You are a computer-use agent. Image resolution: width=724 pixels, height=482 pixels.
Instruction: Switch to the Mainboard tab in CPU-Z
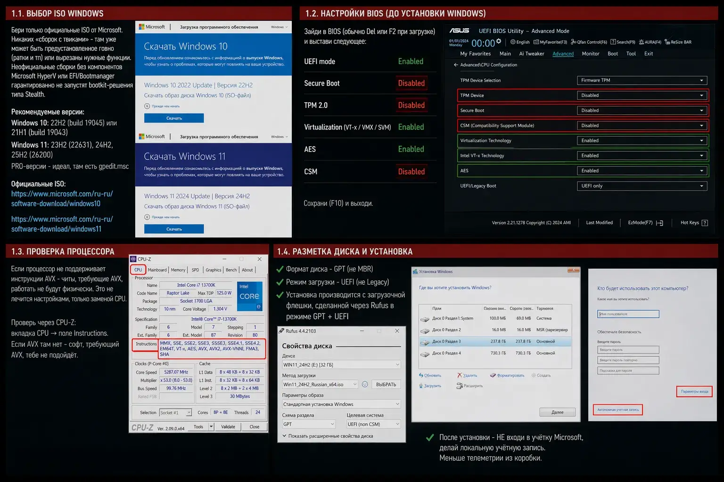[x=157, y=270]
